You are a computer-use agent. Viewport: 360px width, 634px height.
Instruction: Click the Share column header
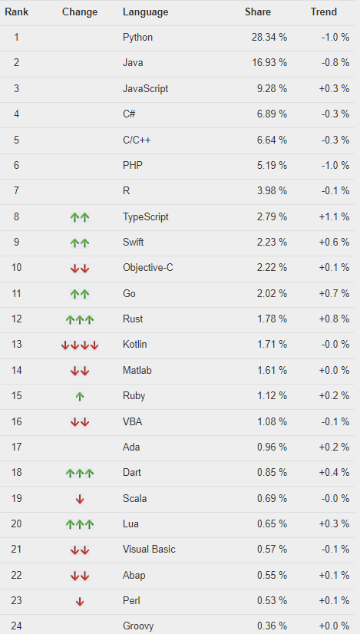pos(258,12)
